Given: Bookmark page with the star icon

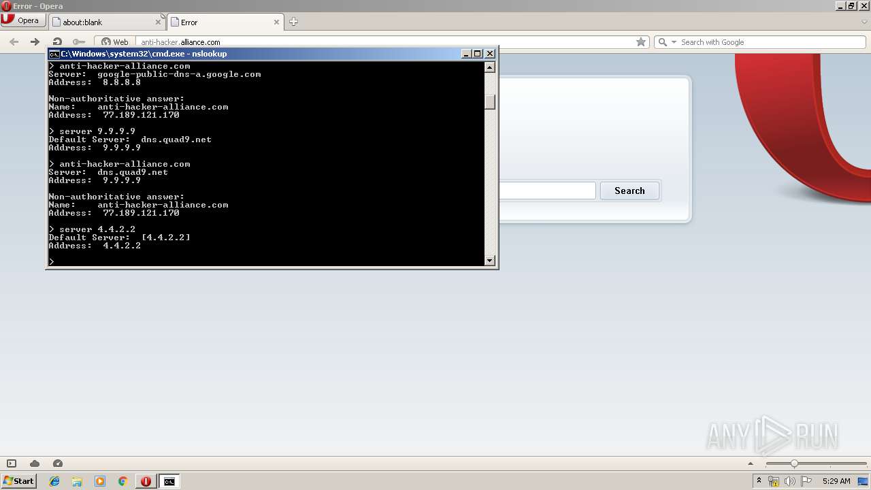Looking at the screenshot, I should point(641,42).
